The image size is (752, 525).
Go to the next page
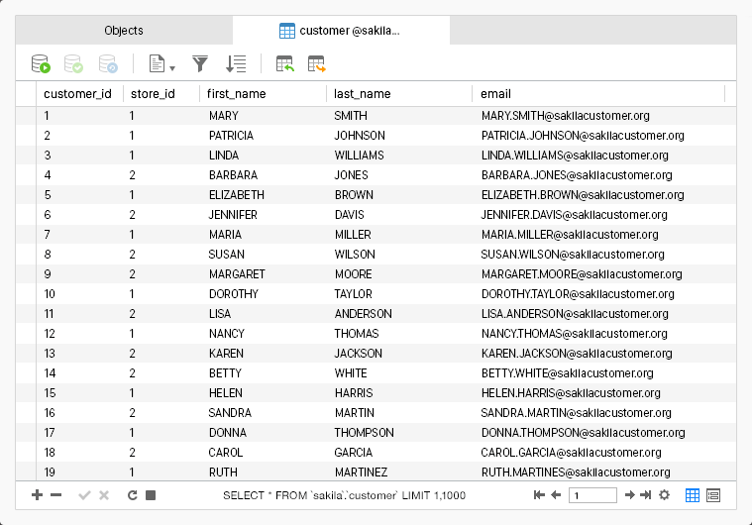pyautogui.click(x=629, y=494)
